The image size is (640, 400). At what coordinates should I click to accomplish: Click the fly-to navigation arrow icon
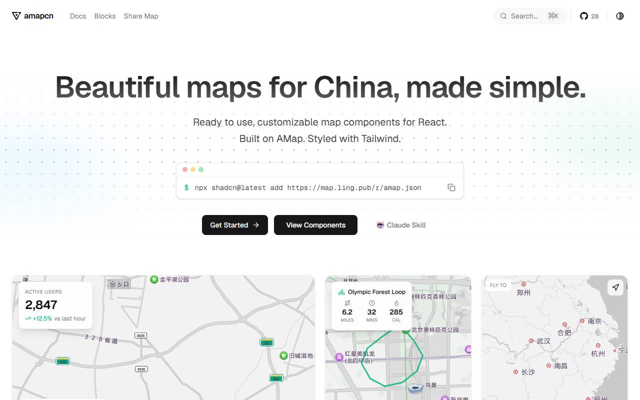point(615,287)
